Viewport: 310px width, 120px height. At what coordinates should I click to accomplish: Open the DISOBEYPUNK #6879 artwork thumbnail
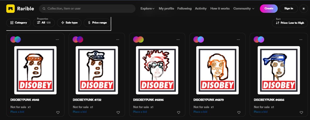[x=218, y=70]
